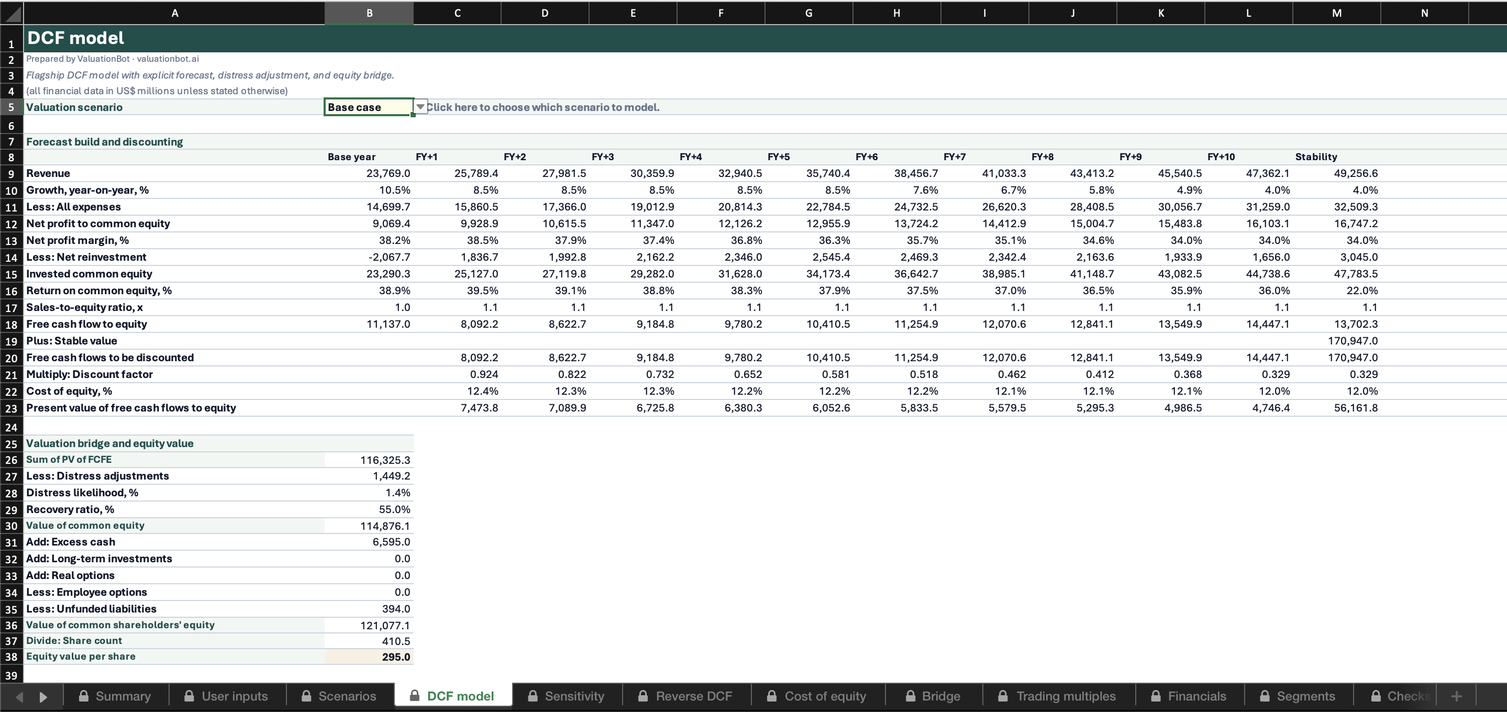This screenshot has width=1507, height=712.
Task: Select the DCF model sheet tab
Action: 453,696
